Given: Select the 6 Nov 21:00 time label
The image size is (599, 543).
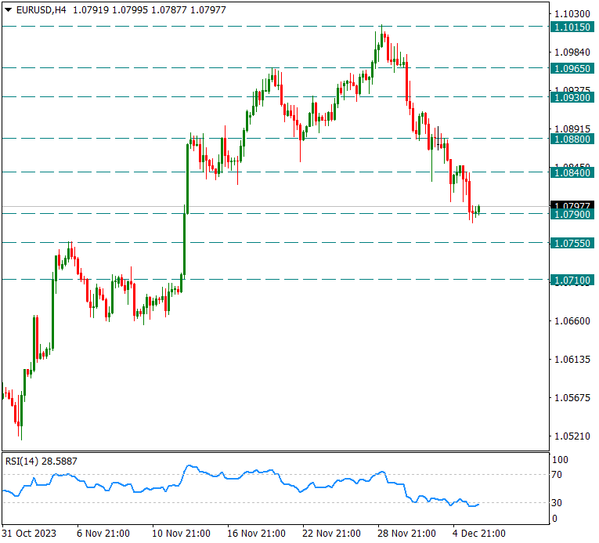Looking at the screenshot, I should [103, 534].
